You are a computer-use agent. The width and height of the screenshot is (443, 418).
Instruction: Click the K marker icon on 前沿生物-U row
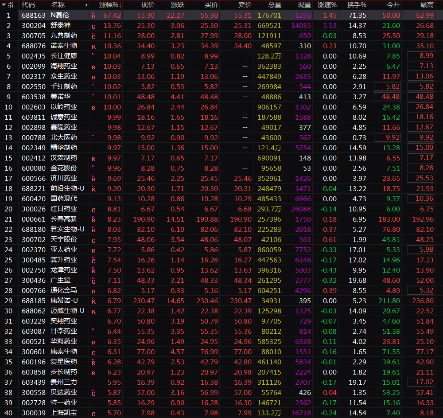point(93,189)
